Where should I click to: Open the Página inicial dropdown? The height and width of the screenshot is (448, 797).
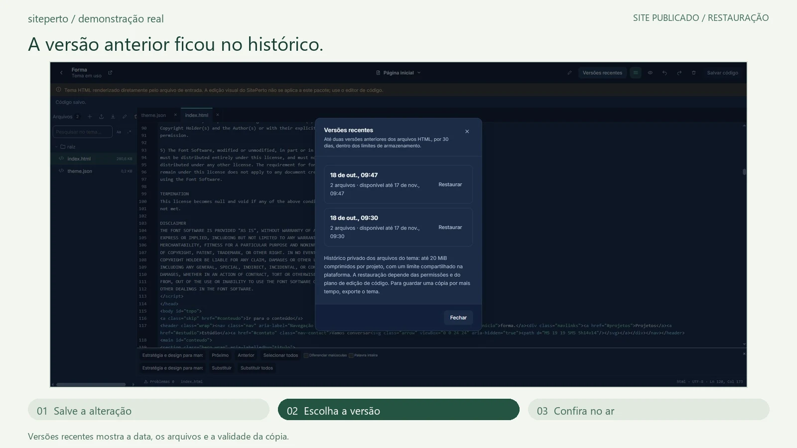(398, 73)
